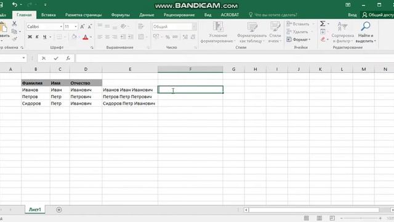Open the Формулы ribbon tab
The width and height of the screenshot is (394, 222).
tap(121, 15)
